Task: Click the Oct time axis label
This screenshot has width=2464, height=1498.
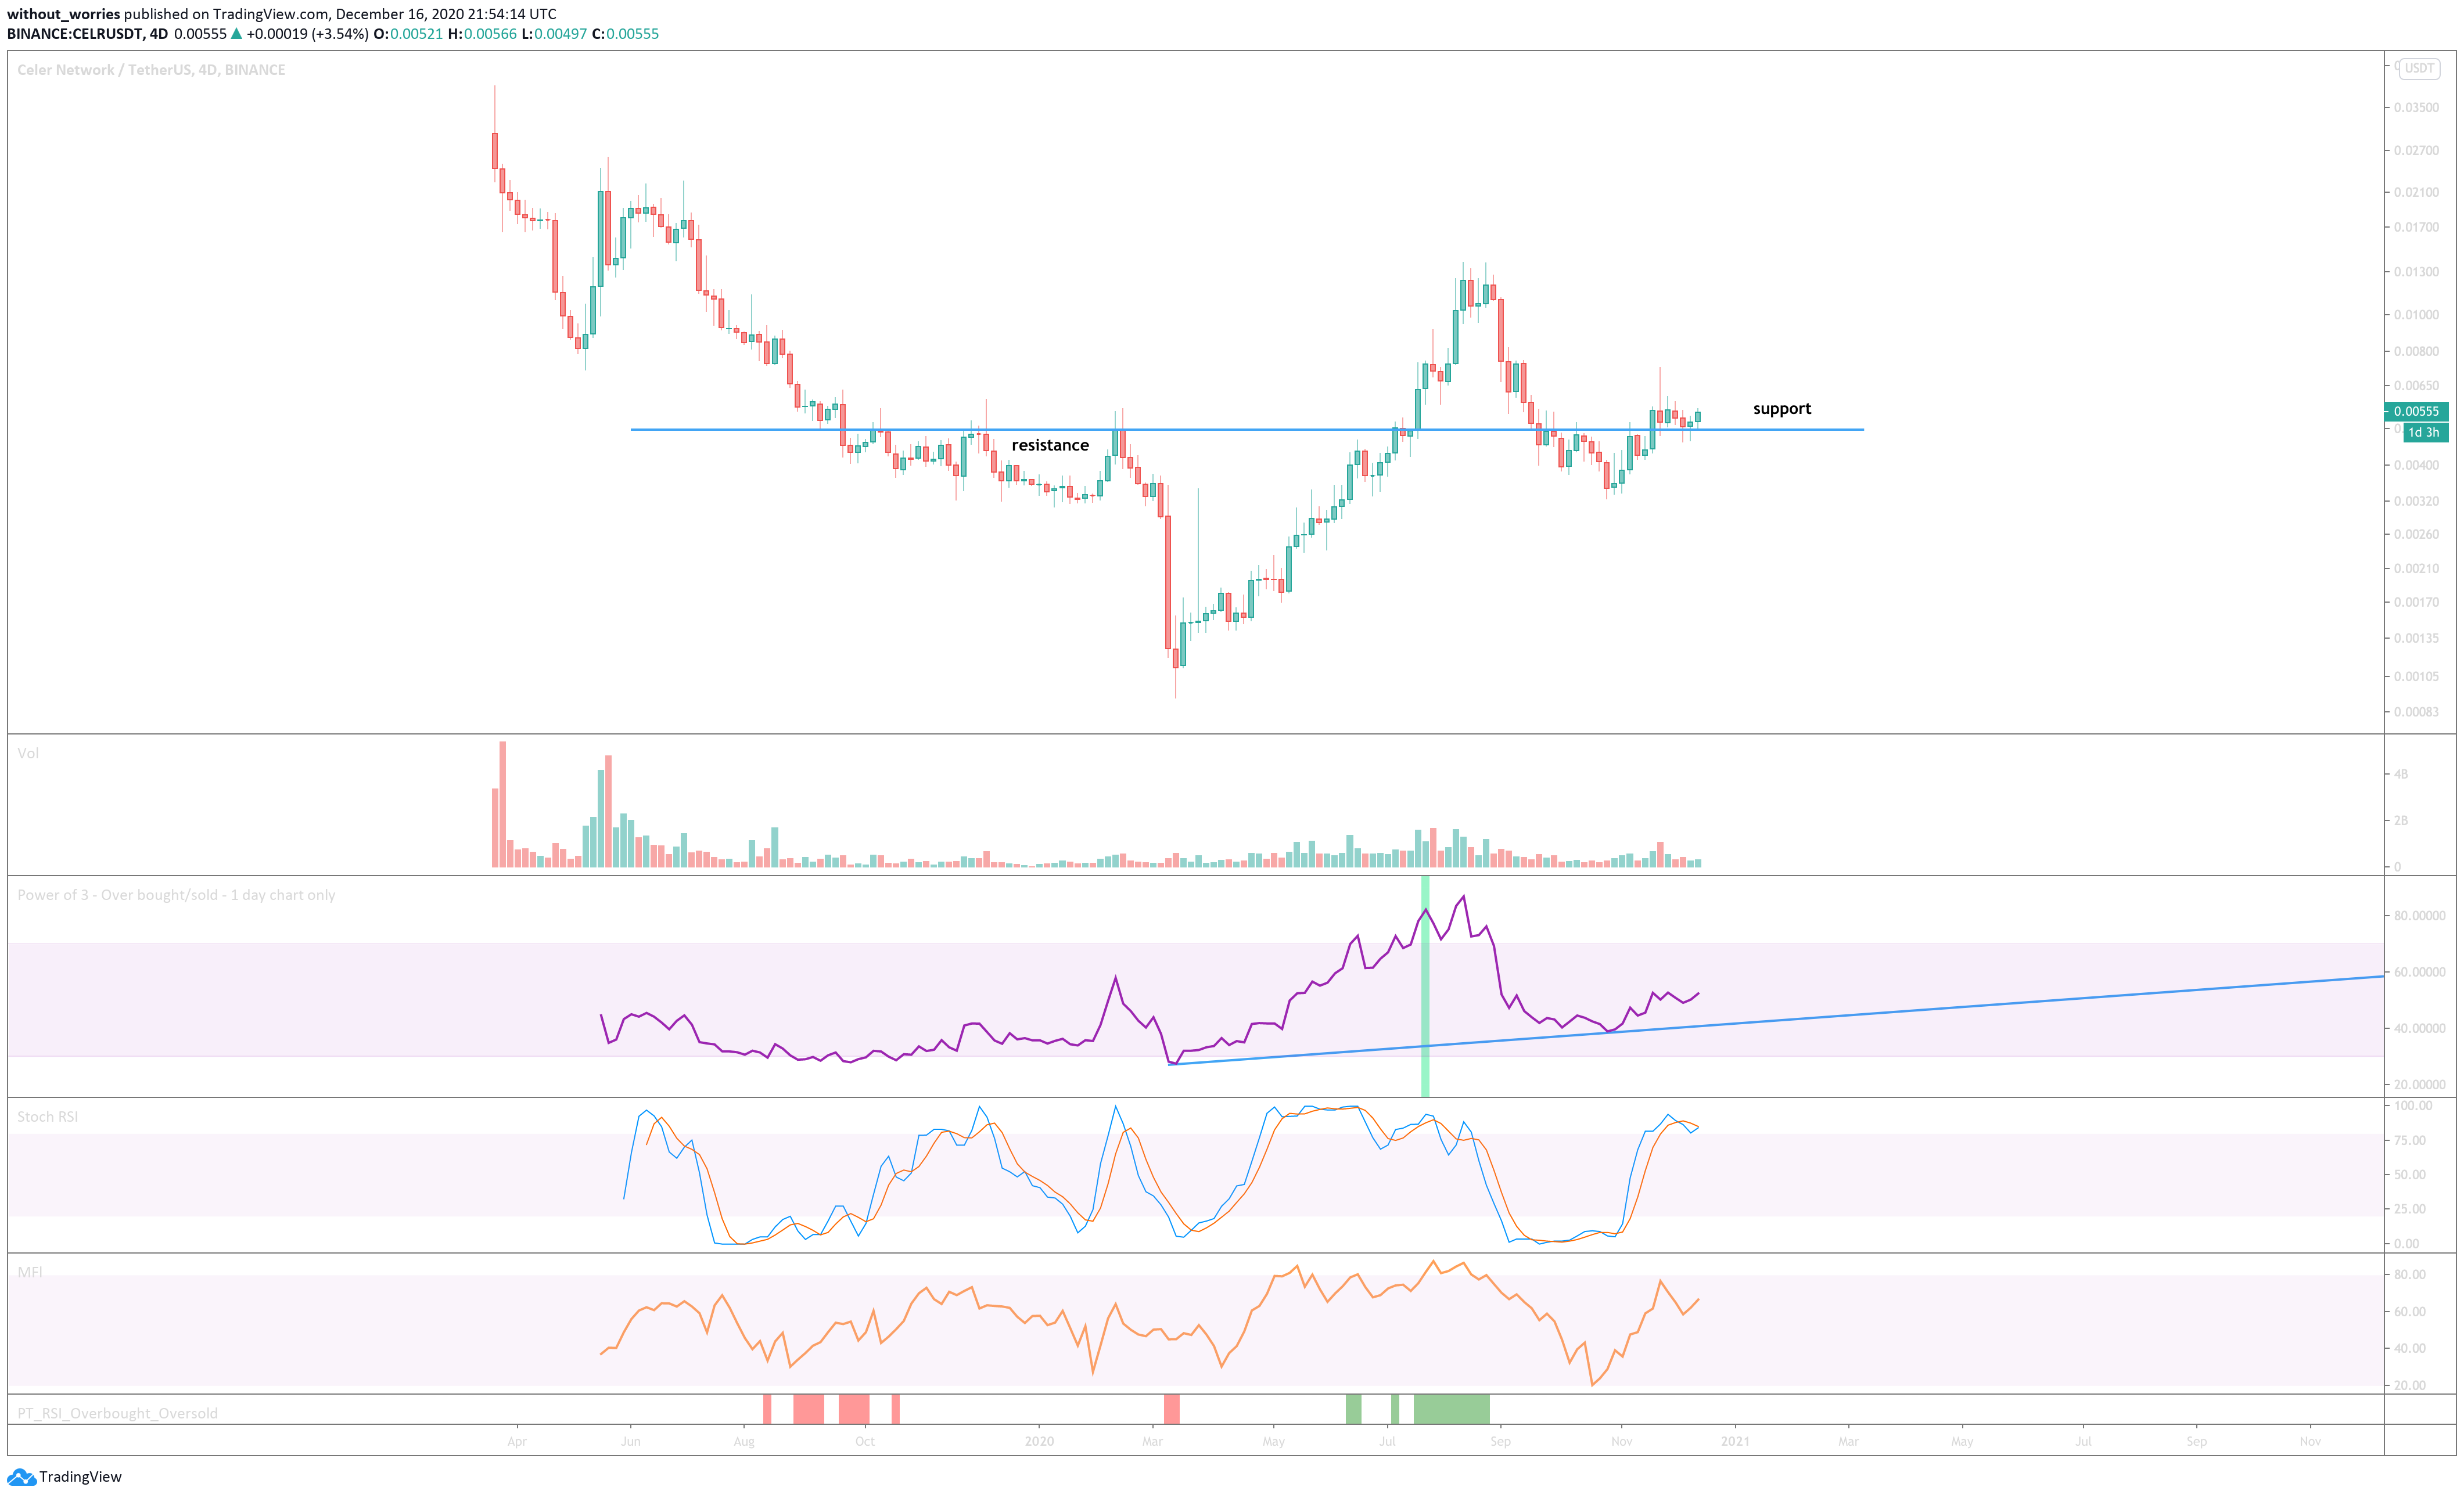Action: tap(865, 1441)
